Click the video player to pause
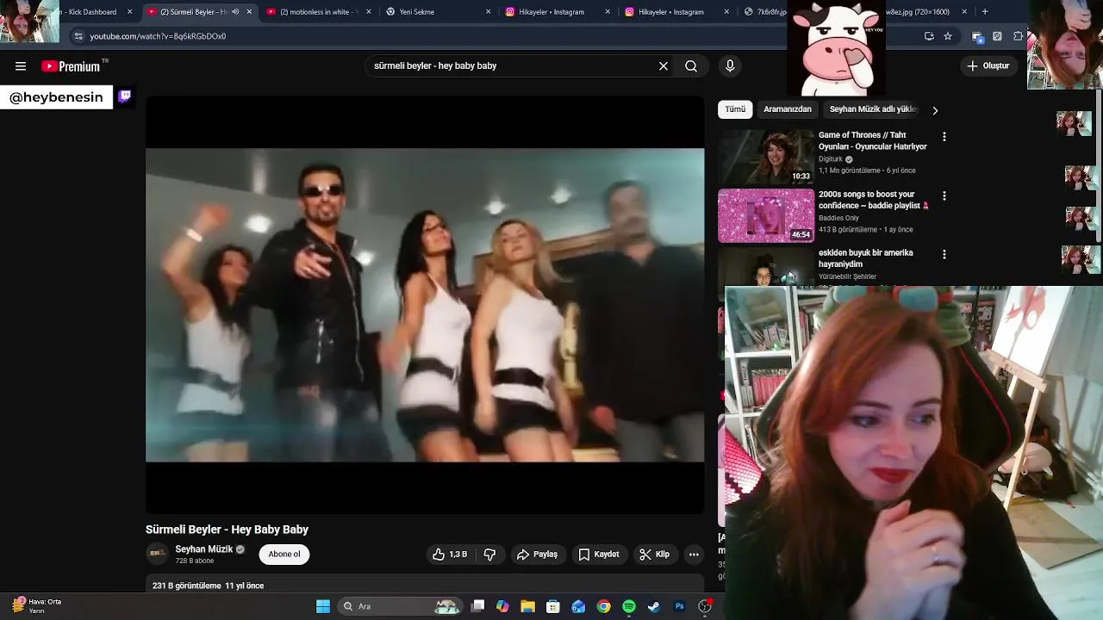 click(x=425, y=305)
